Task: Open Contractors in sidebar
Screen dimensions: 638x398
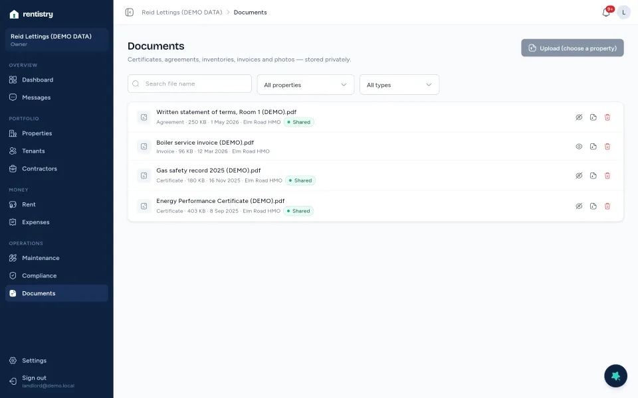Action: (56, 169)
